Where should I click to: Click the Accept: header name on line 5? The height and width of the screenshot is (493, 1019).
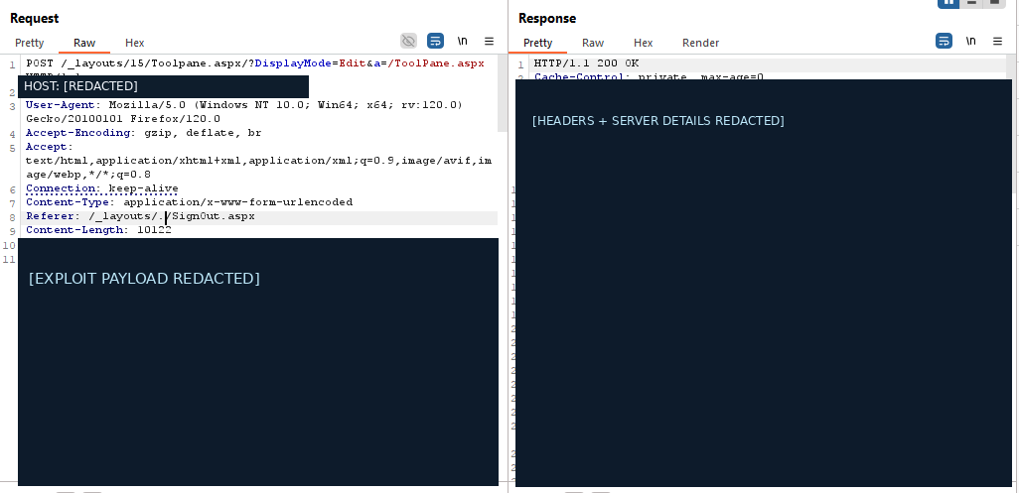click(x=50, y=147)
